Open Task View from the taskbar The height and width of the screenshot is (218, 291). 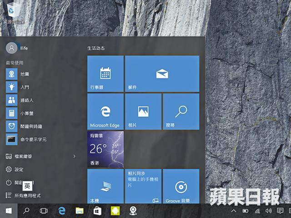pos(44,211)
